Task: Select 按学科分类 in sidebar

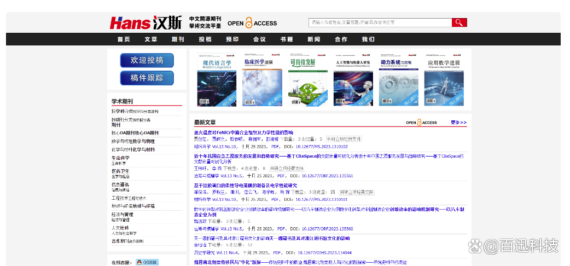Action: click(135, 111)
